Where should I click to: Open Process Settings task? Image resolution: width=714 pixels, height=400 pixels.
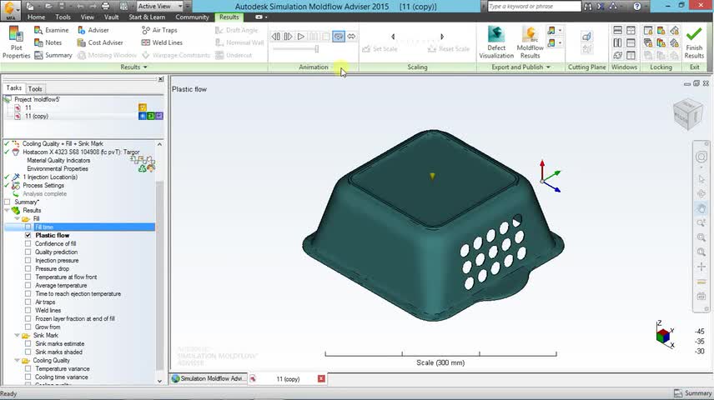click(43, 185)
